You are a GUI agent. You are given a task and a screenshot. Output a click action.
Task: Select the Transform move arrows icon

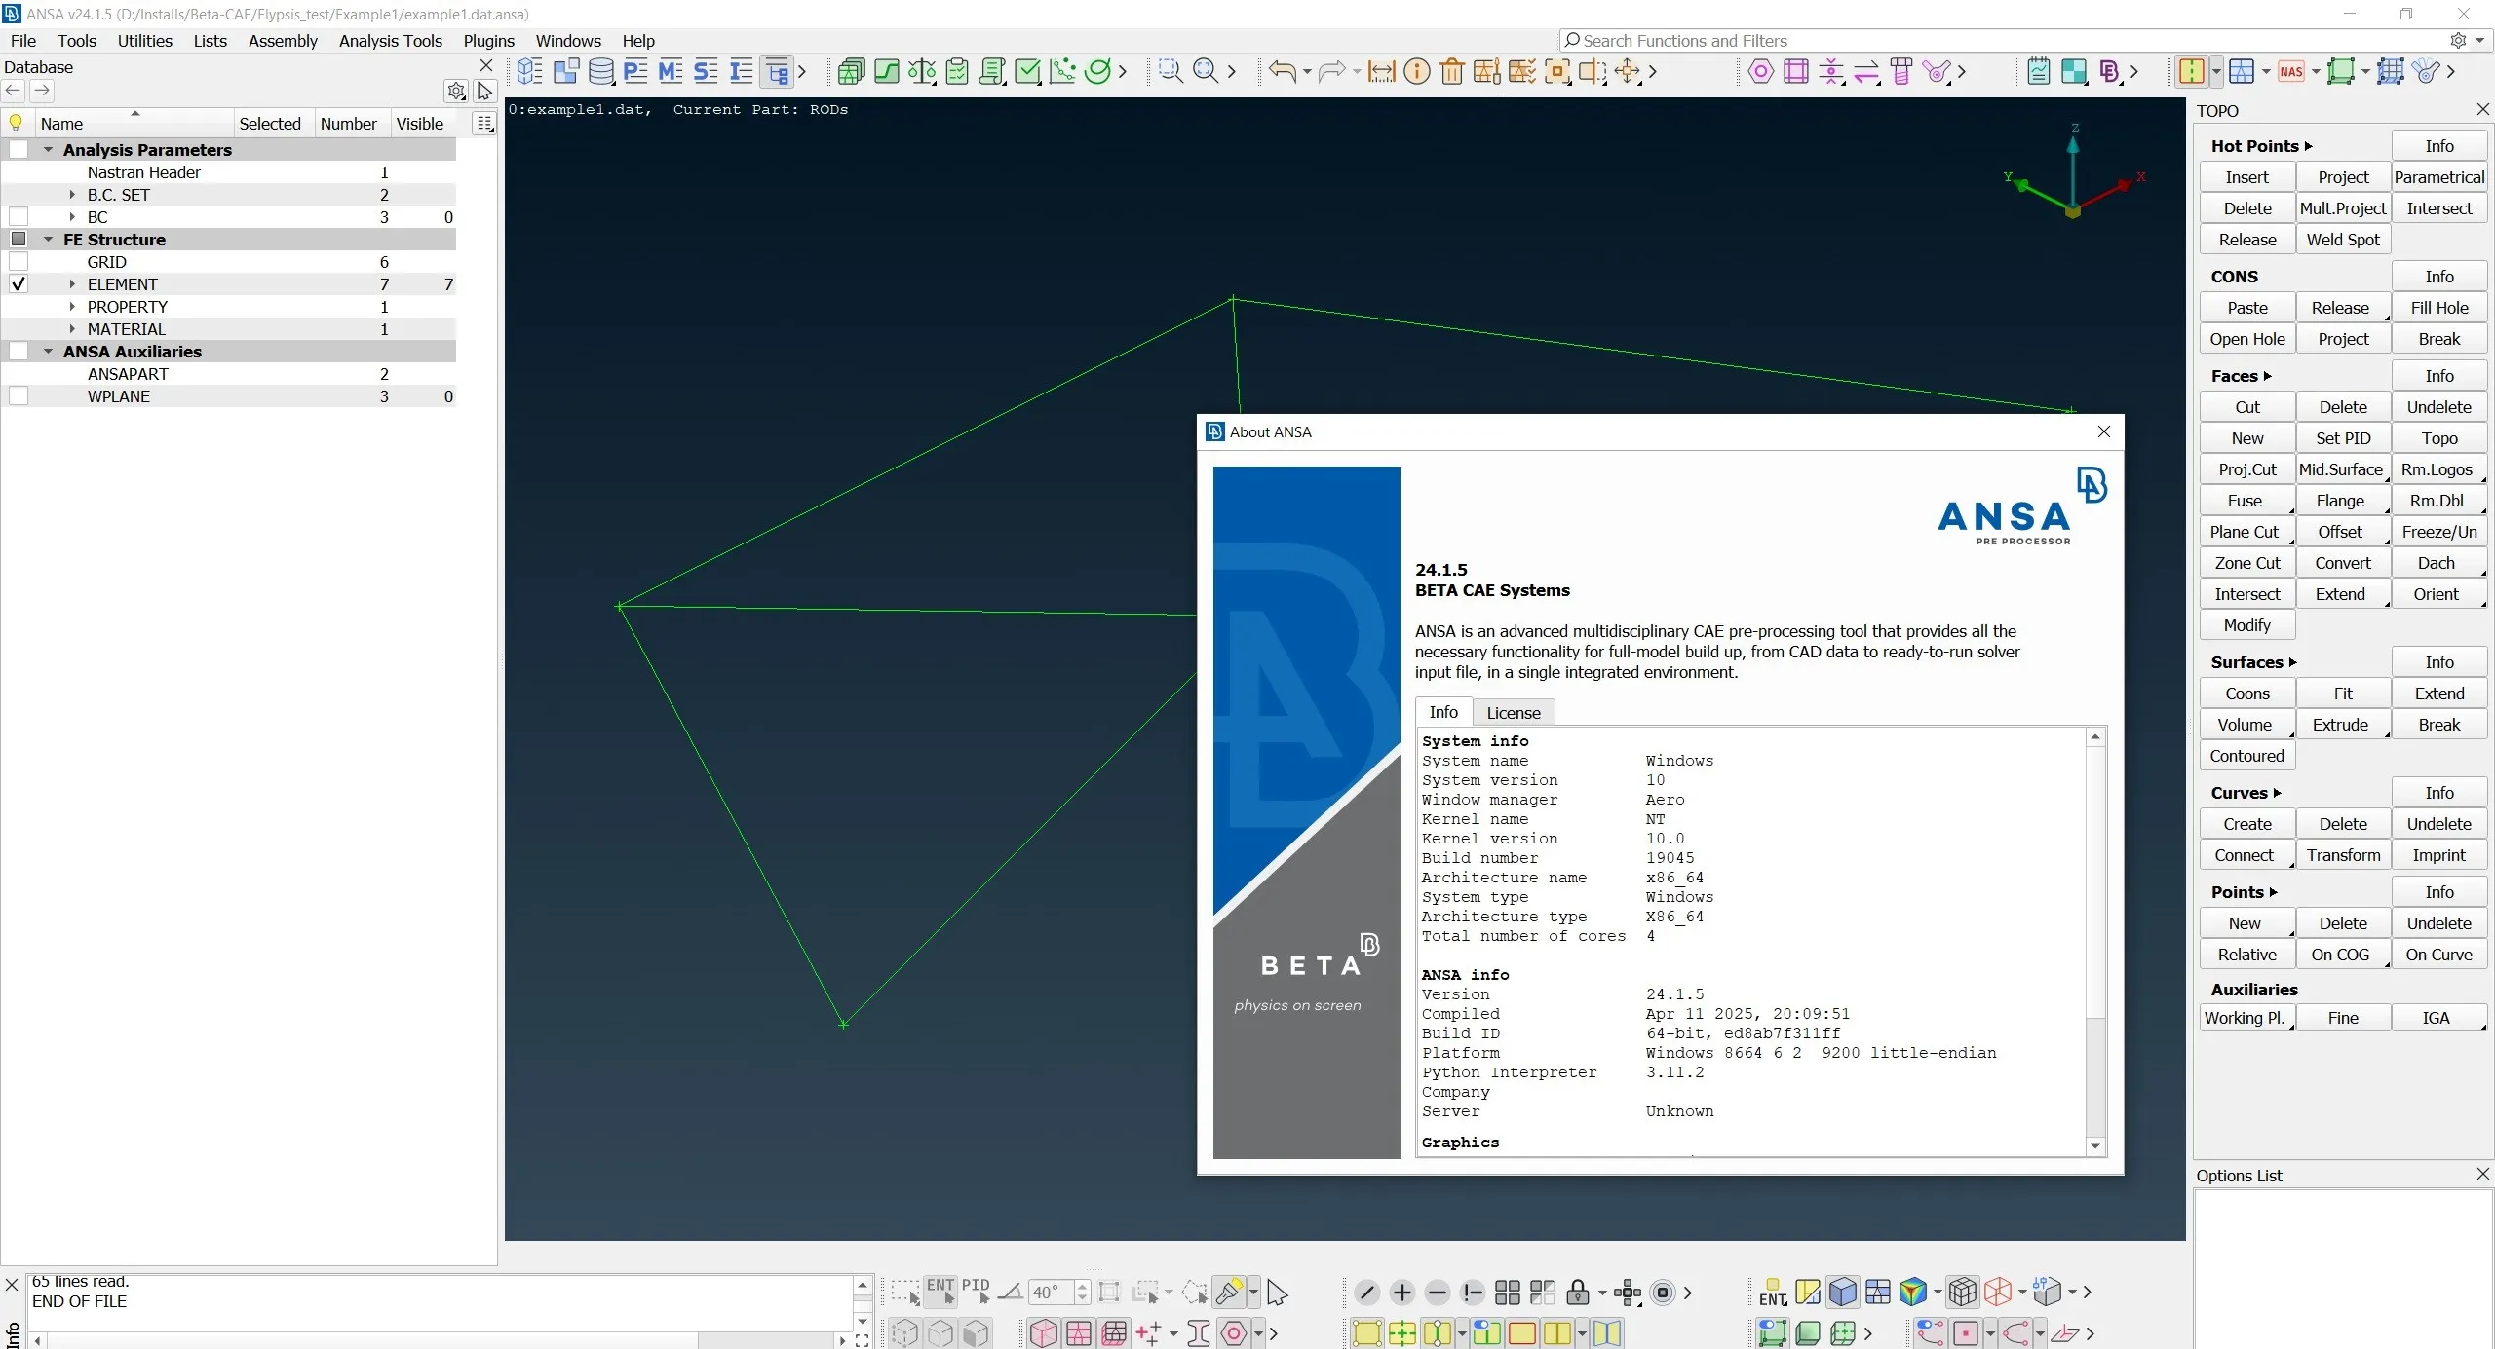(x=1628, y=71)
